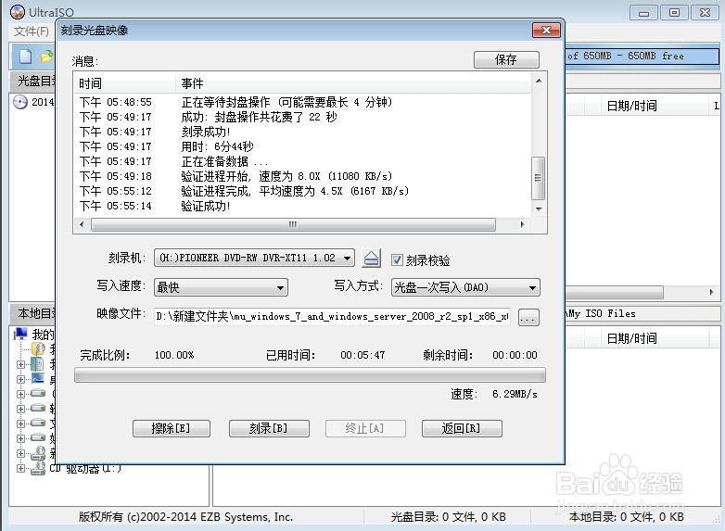Click the 完成比例 progress bar
The width and height of the screenshot is (725, 531).
(x=310, y=375)
